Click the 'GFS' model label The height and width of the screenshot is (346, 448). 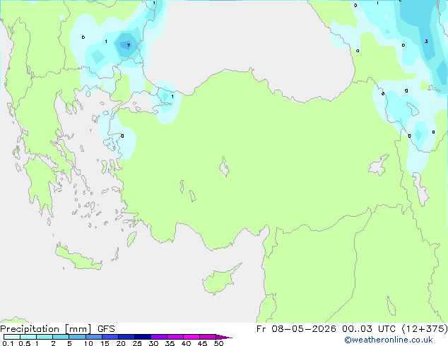[106, 329]
